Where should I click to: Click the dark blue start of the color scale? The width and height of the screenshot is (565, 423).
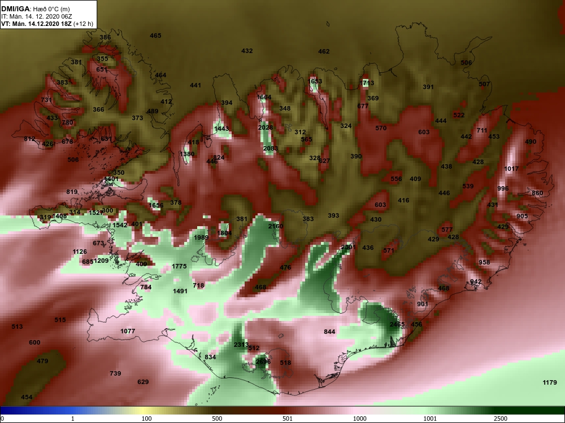(x=7, y=411)
